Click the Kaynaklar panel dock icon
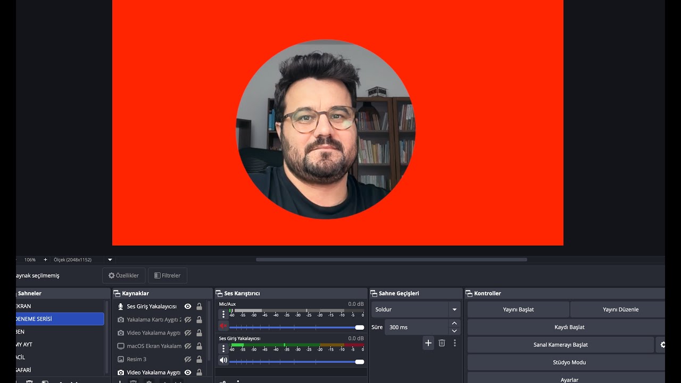Image resolution: width=681 pixels, height=383 pixels. [x=117, y=293]
